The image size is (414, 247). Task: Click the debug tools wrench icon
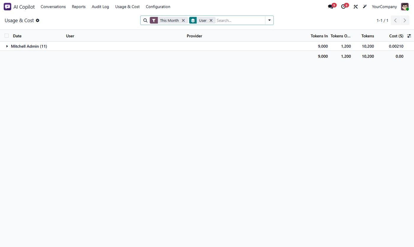pos(355,6)
